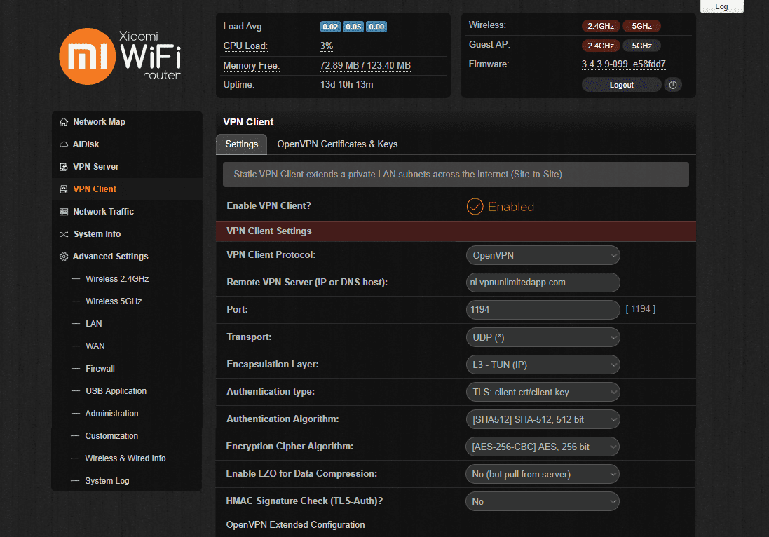
Task: Switch to OpenVPN Certificates & Keys tab
Action: 337,144
